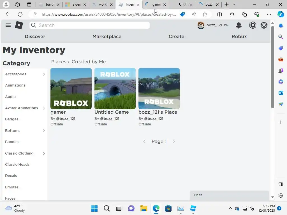287x215 pixels.
Task: Open the browser profile icon
Action: pos(6,4)
